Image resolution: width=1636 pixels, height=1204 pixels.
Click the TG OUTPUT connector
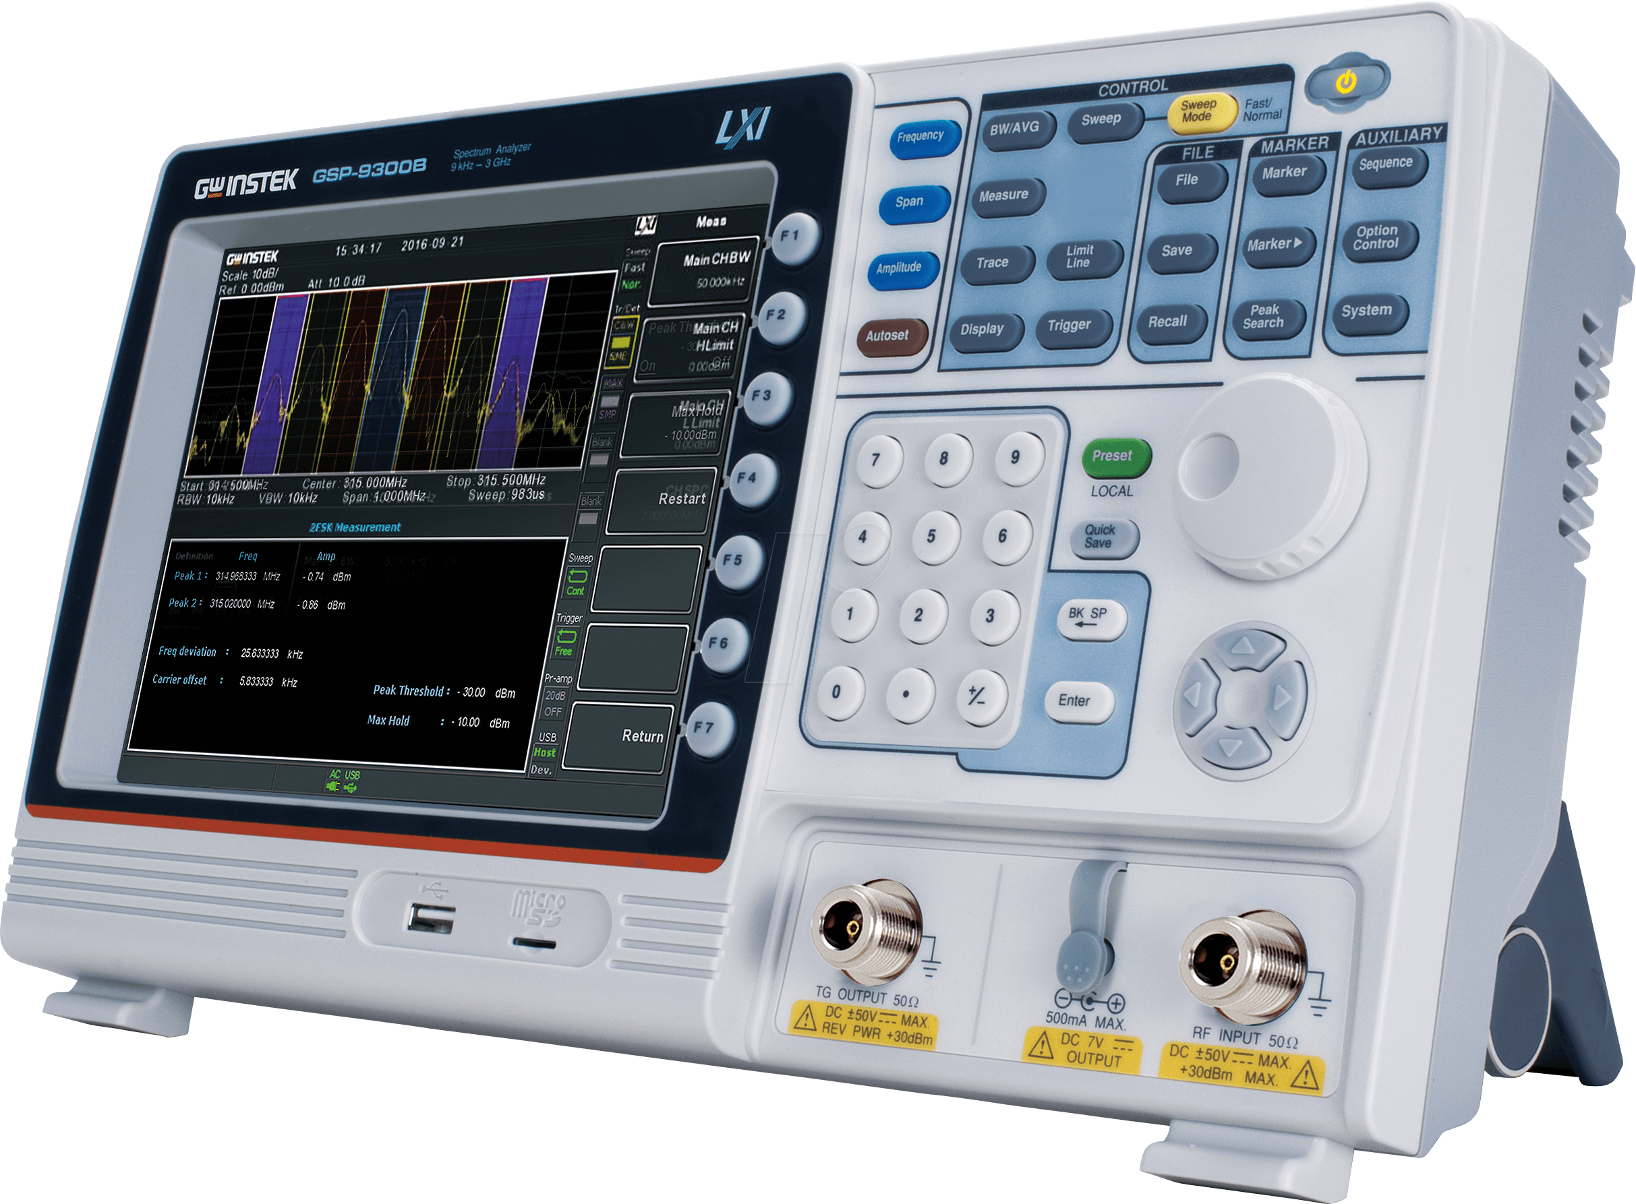[x=866, y=932]
